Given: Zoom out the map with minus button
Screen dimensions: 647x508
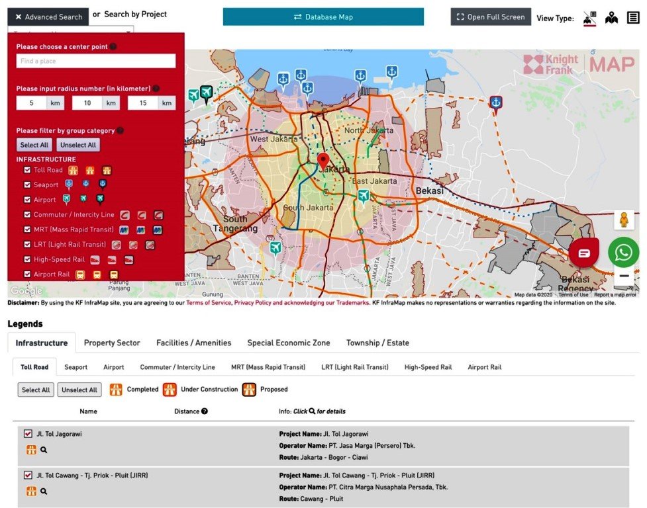Looking at the screenshot, I should (x=624, y=276).
